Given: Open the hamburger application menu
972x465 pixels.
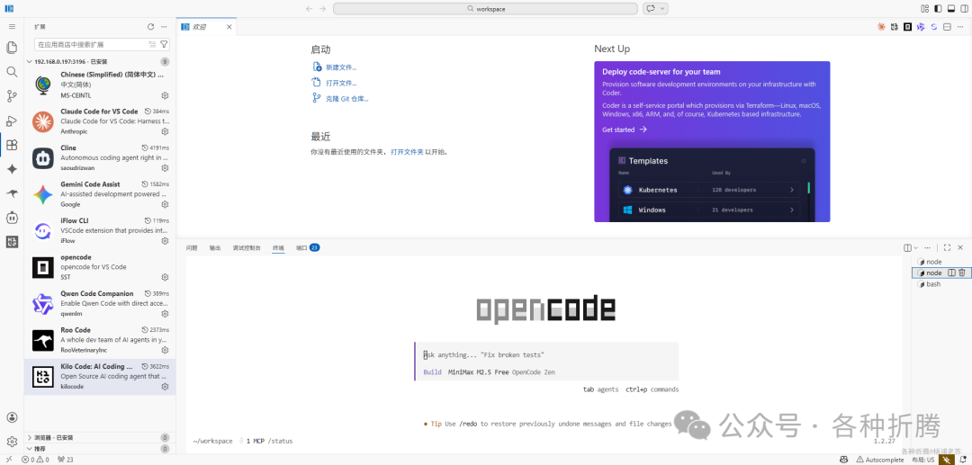Looking at the screenshot, I should 12,27.
